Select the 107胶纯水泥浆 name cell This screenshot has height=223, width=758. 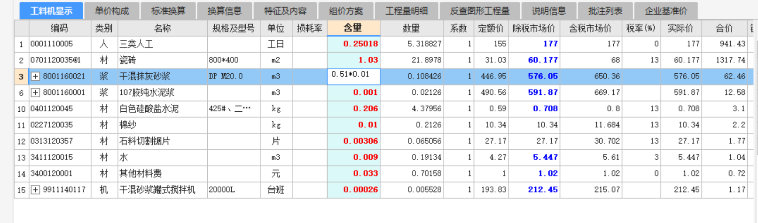pos(162,92)
